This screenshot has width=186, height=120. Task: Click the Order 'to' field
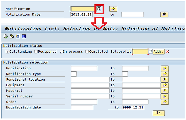pyautogui.click(x=135, y=102)
